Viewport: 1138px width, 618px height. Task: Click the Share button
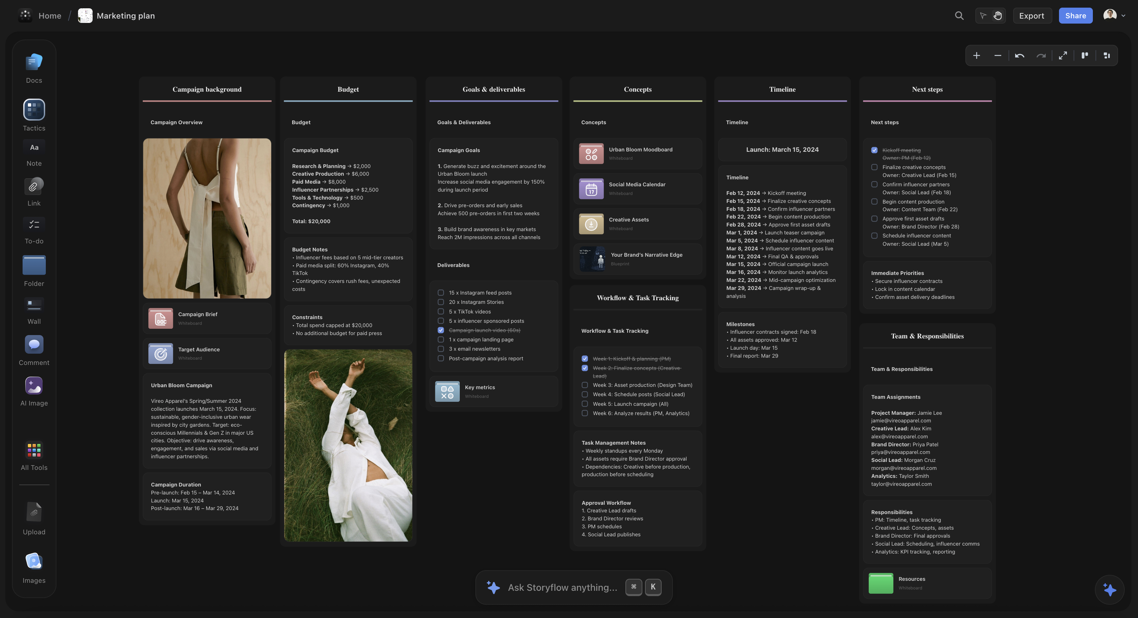[1075, 16]
